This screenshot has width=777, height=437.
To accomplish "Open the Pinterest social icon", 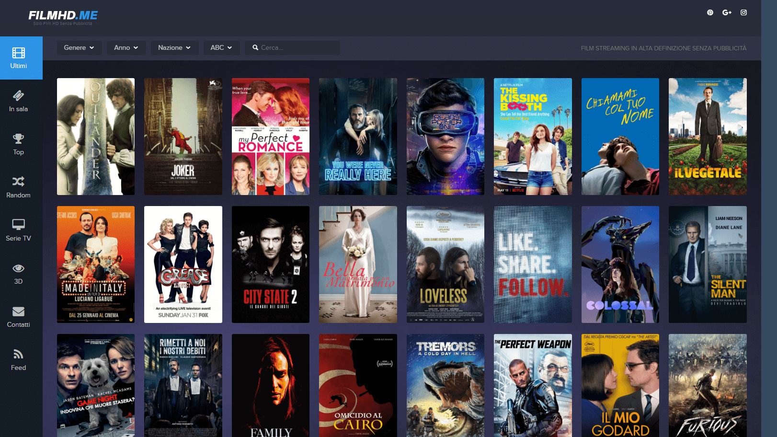I will (x=710, y=12).
